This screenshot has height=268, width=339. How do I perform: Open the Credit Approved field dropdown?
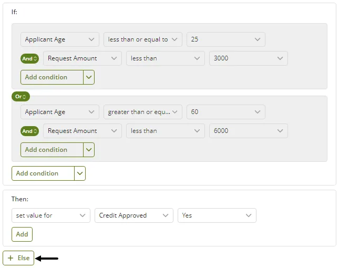pyautogui.click(x=134, y=215)
